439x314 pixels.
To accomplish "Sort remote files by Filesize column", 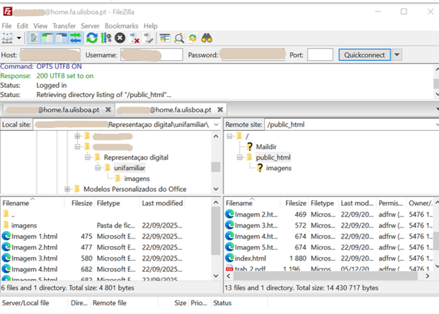I will pyautogui.click(x=296, y=203).
